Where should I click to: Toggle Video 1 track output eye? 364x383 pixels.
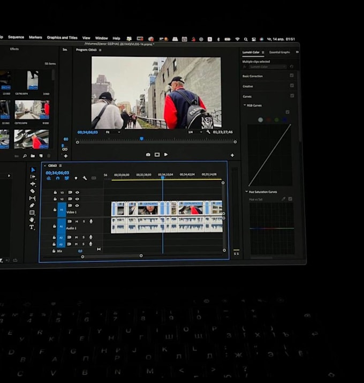[x=77, y=206]
